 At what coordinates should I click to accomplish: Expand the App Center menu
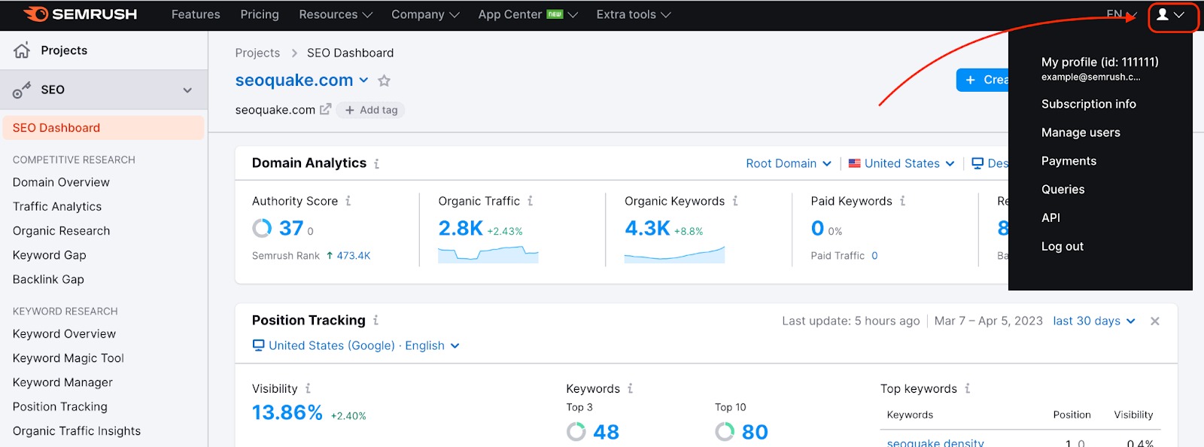coord(528,14)
